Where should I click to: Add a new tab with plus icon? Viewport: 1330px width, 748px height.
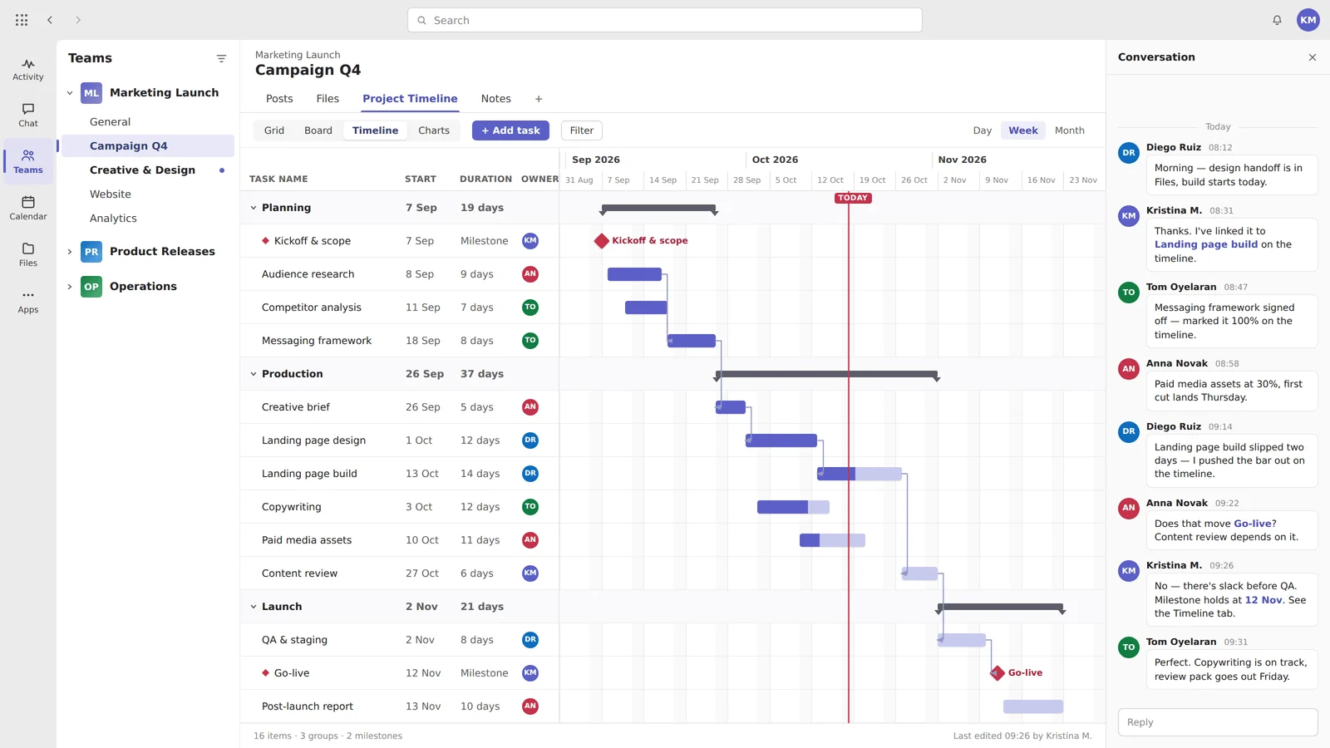point(539,99)
